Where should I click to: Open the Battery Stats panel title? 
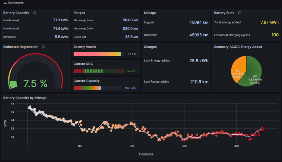[x=224, y=13]
